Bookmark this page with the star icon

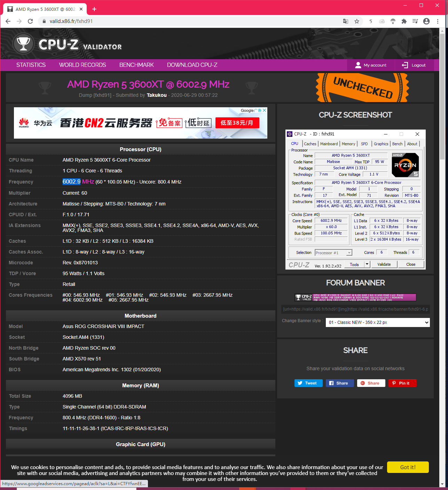point(357,21)
